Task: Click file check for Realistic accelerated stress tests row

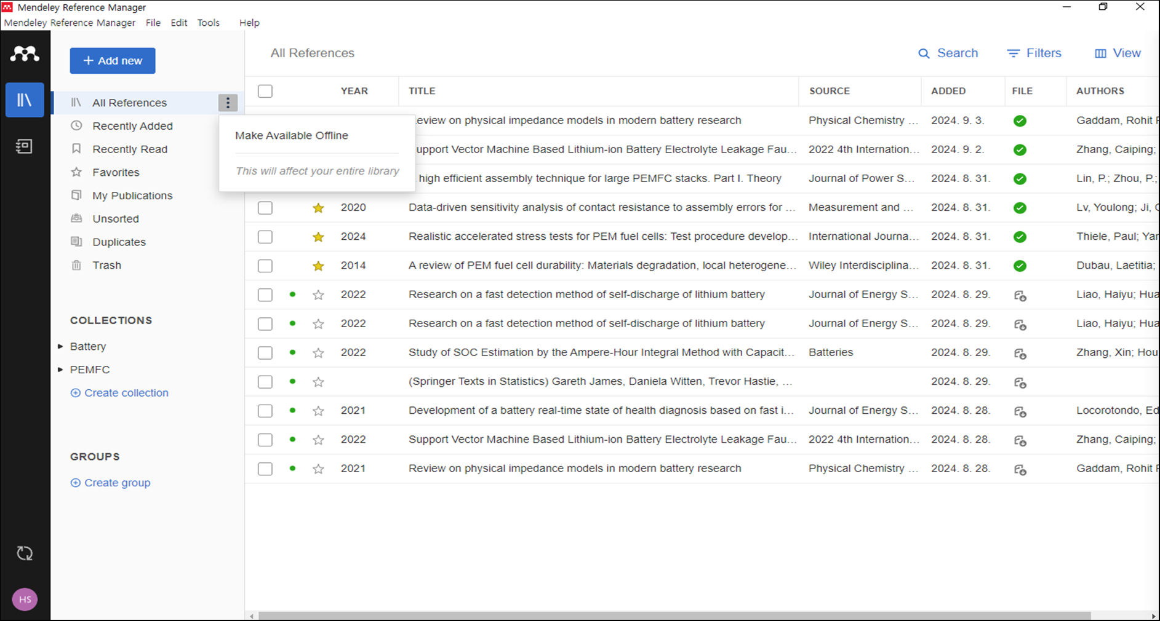Action: pos(1020,237)
